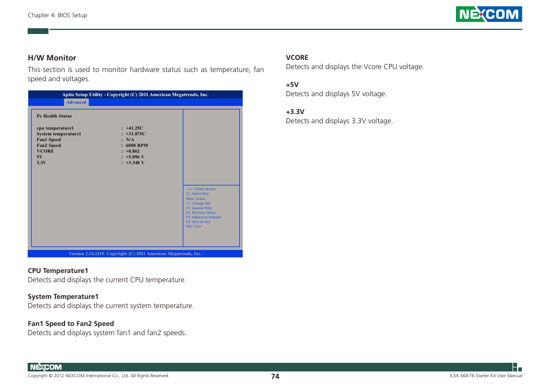550x387 pixels.
Task: Click the '+5V' heading
Action: 292,85
